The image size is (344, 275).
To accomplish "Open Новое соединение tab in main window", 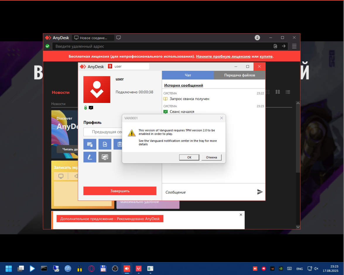I will [93, 38].
